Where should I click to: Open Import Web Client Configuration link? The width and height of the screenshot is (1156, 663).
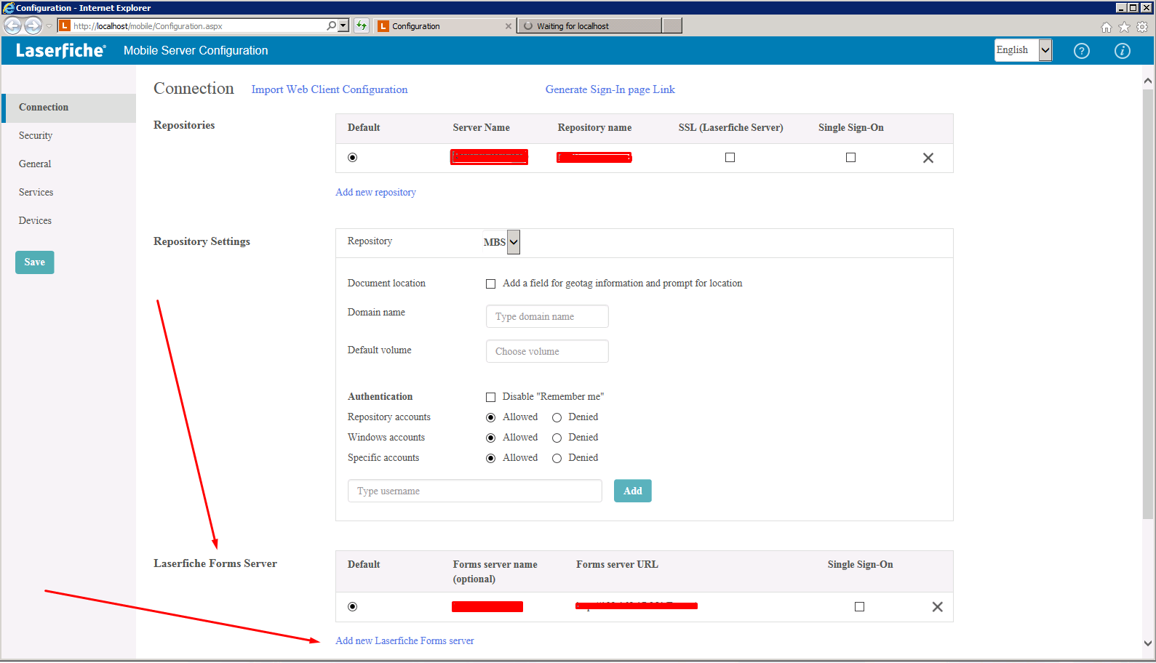pos(330,90)
